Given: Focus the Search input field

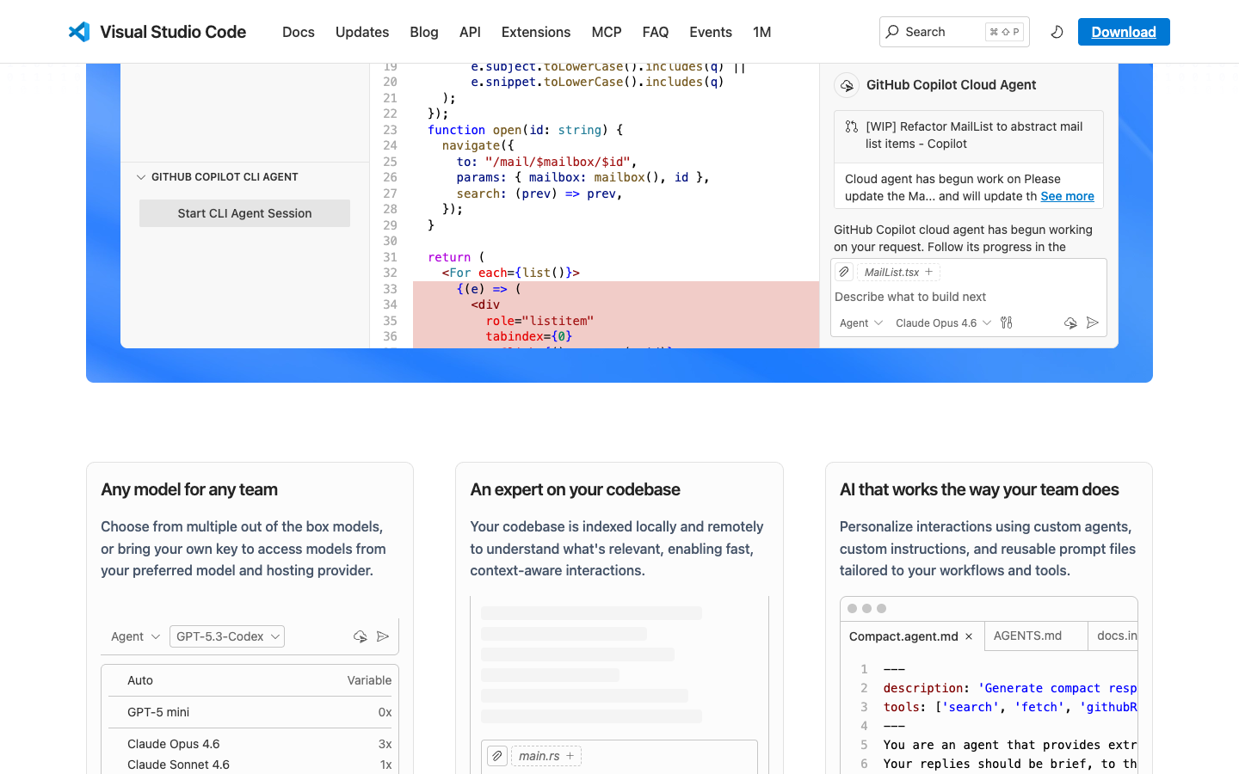Looking at the screenshot, I should tap(954, 32).
